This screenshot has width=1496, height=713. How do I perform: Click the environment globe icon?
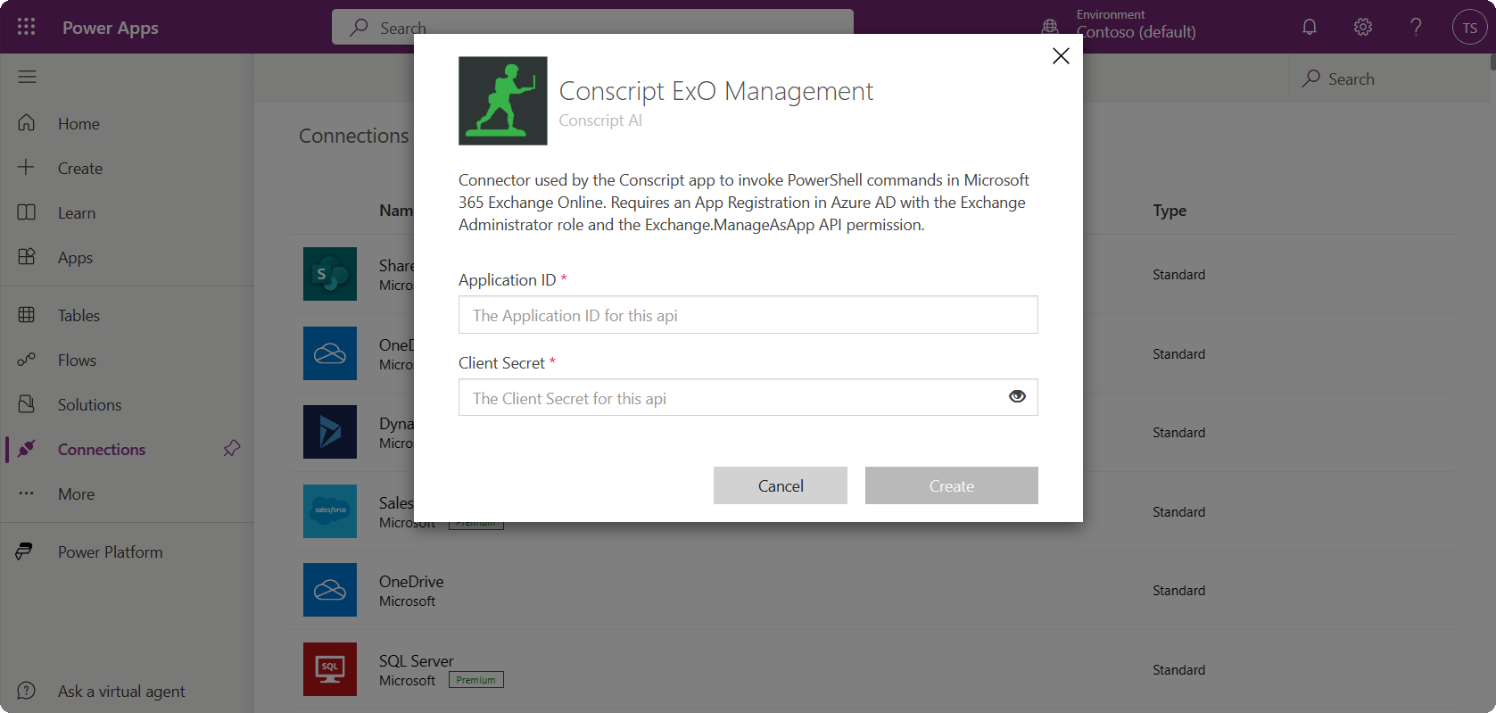(1051, 27)
